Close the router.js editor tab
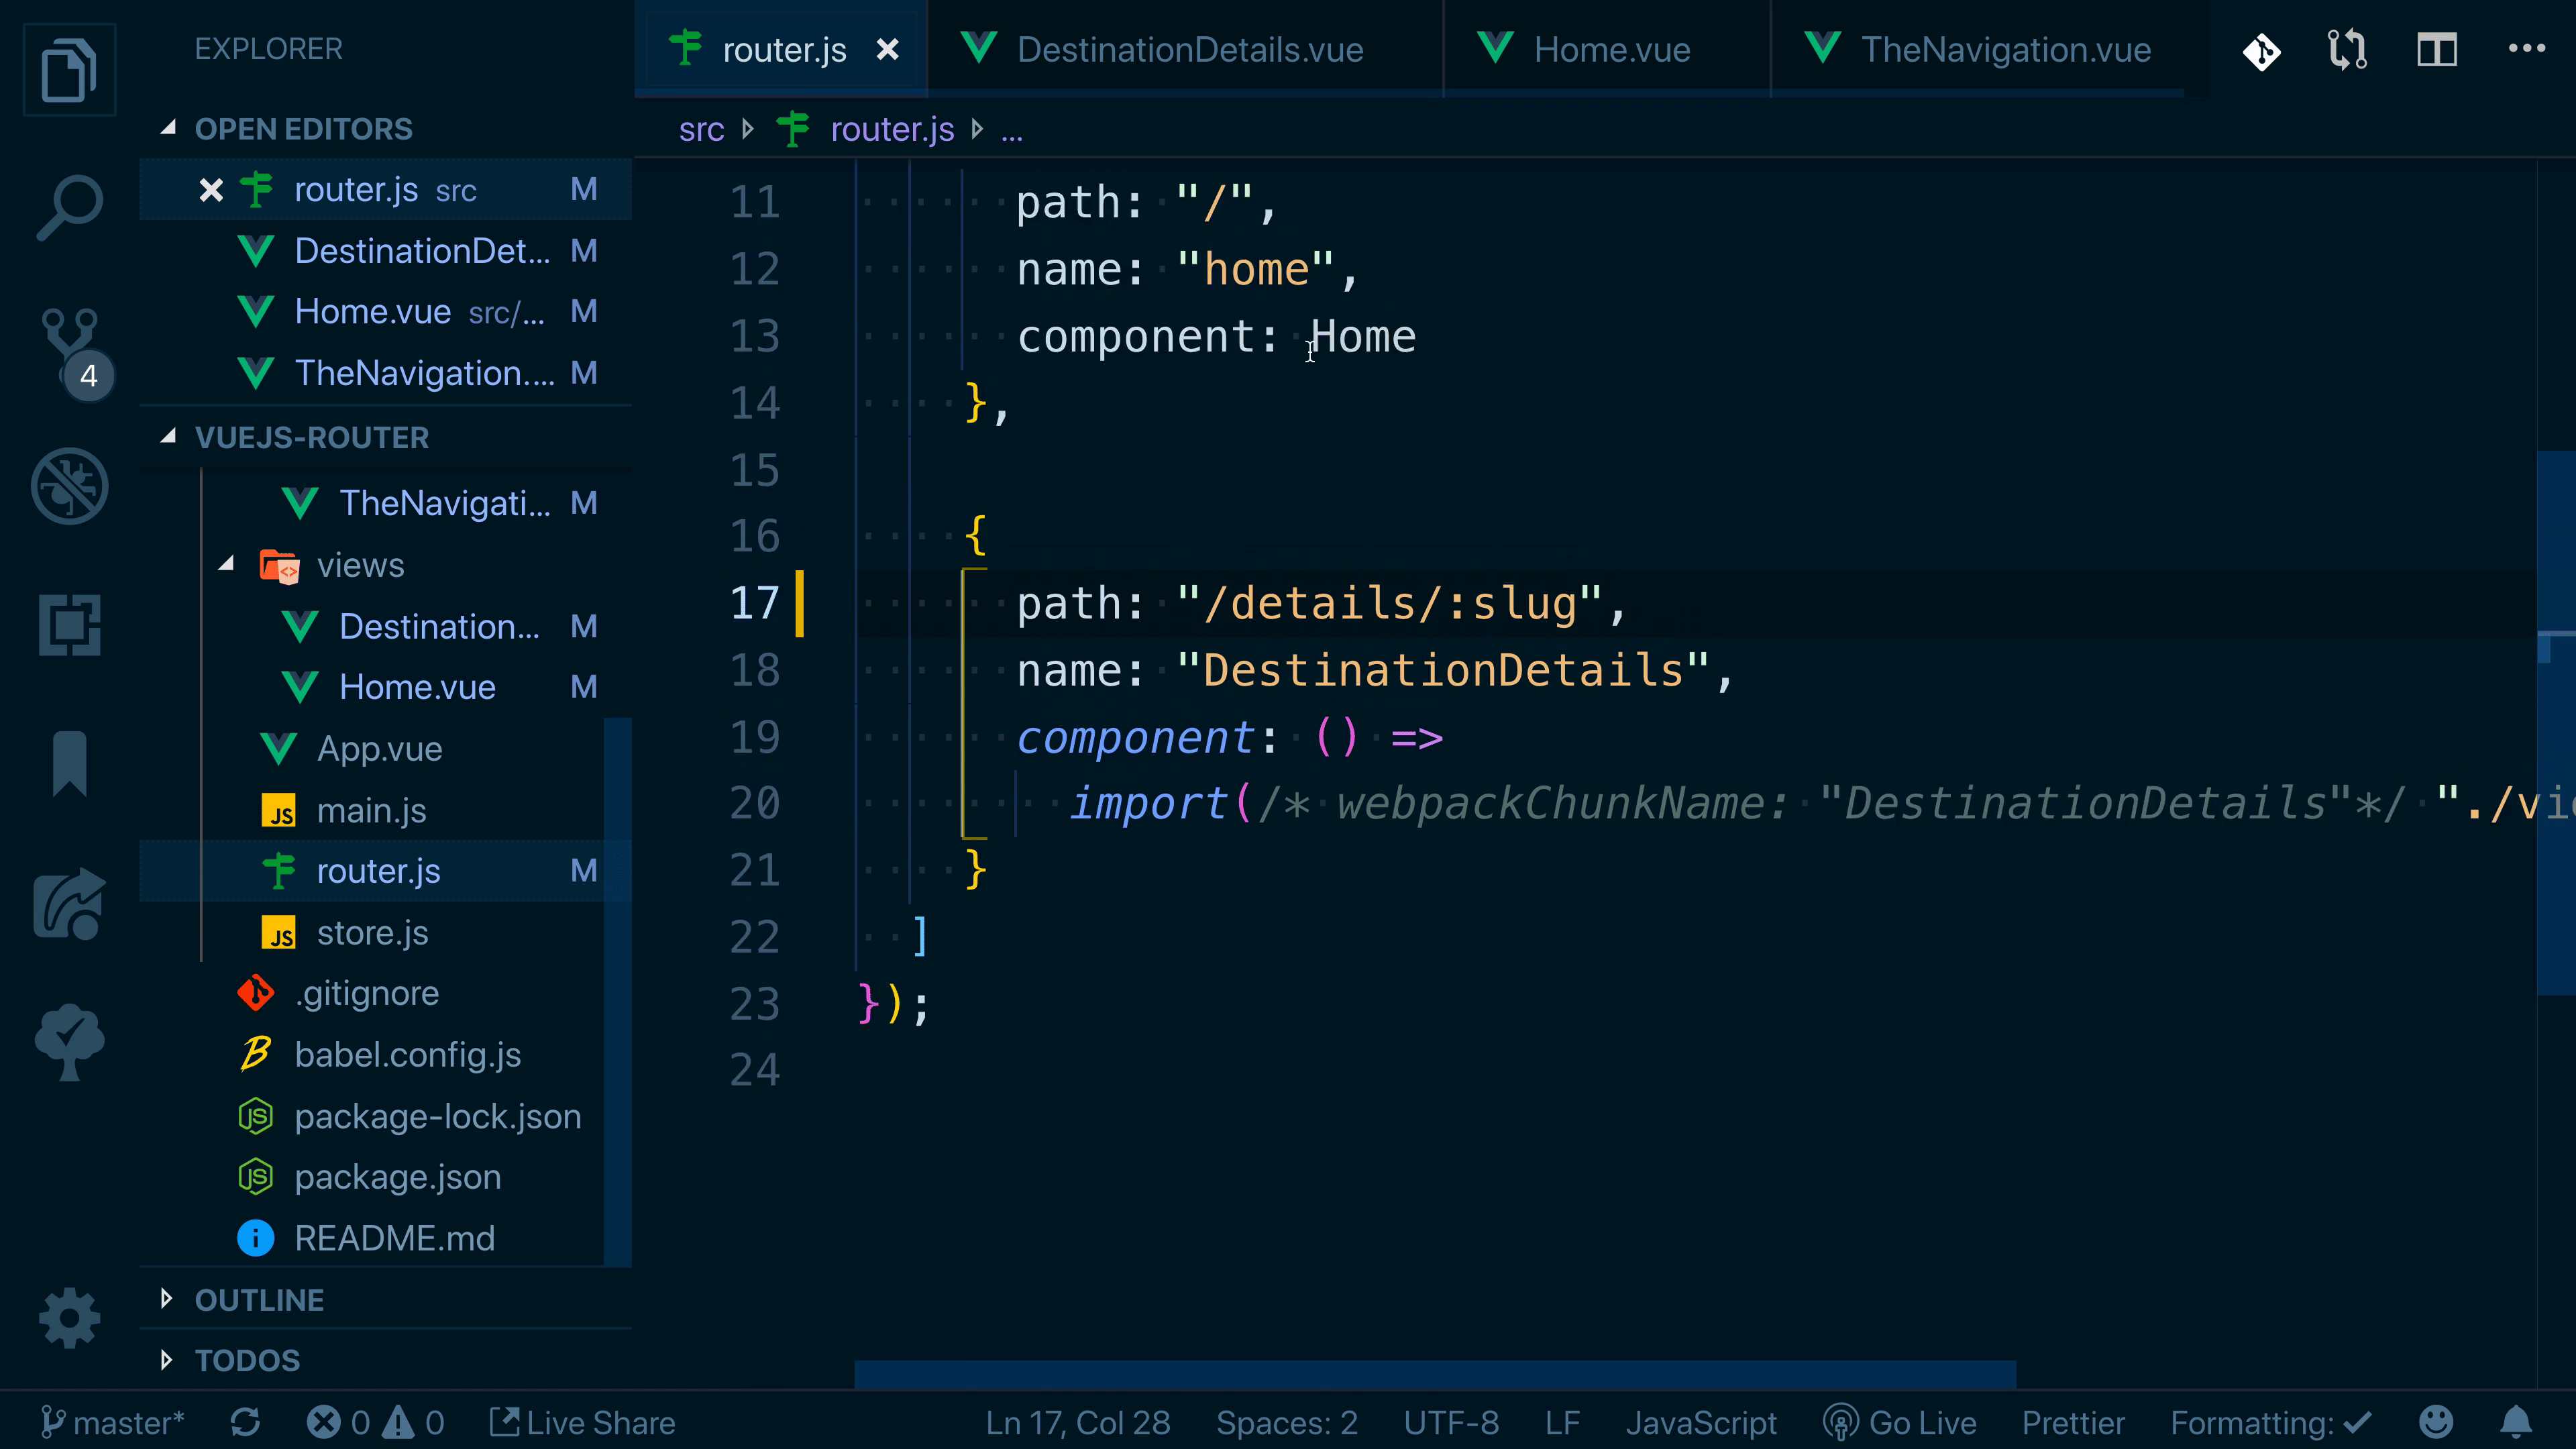Screen dimensions: 2576x1449 click(887, 49)
